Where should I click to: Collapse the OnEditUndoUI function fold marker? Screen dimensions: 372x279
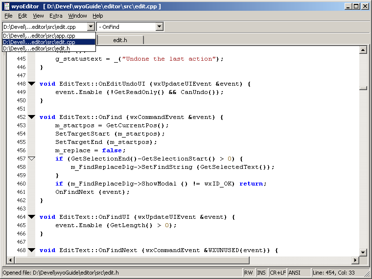click(x=32, y=84)
